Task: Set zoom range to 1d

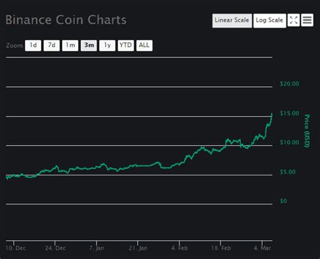Action: (33, 45)
